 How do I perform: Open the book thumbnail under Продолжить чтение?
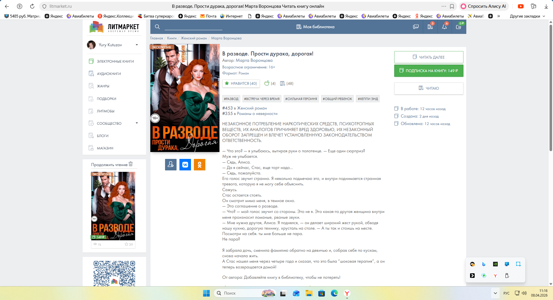pos(113,206)
